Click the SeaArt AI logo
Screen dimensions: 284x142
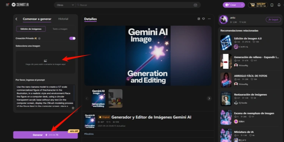20,5
